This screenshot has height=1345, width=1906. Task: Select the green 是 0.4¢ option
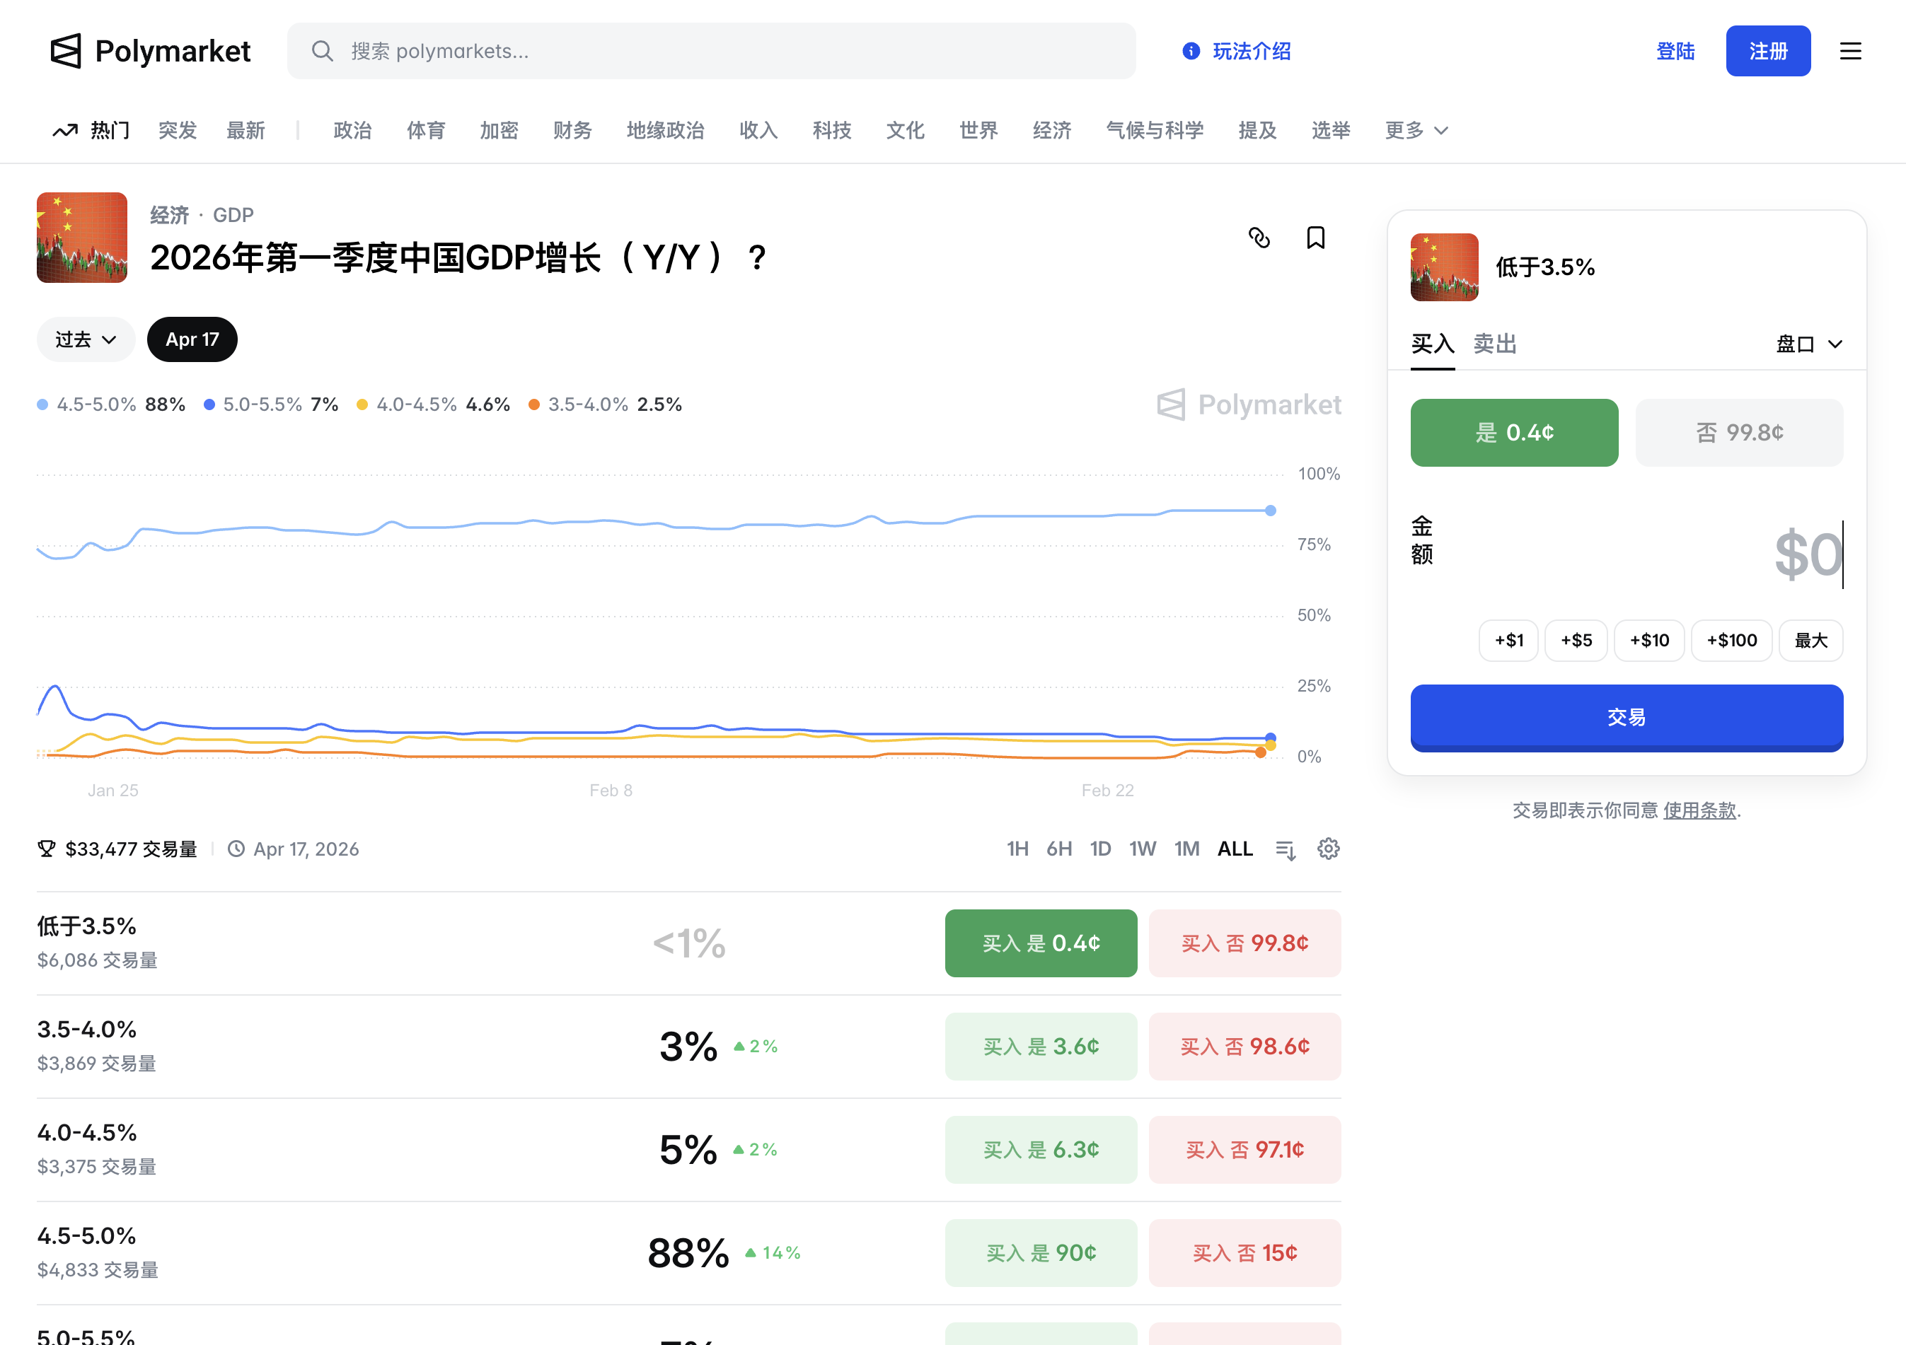tap(1513, 432)
